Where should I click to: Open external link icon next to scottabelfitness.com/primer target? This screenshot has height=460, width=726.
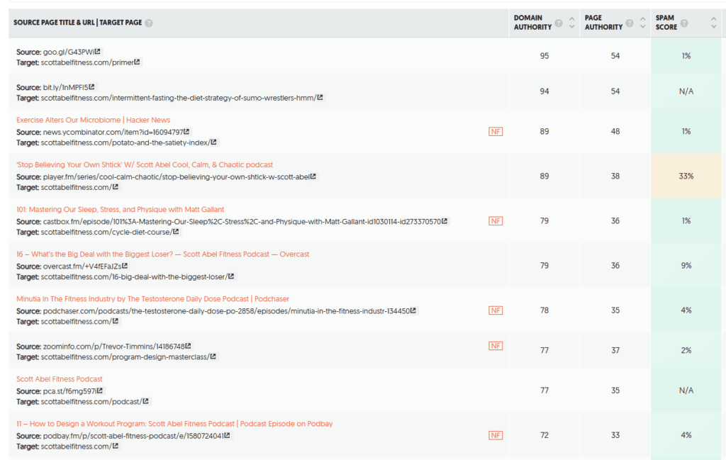138,62
